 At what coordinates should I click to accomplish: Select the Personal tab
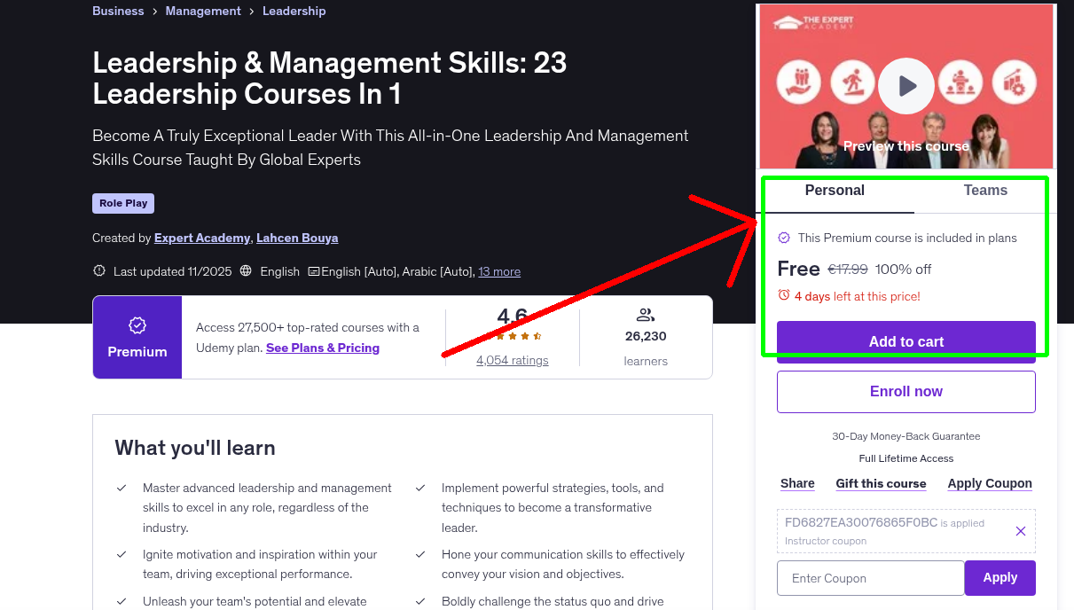tap(835, 190)
